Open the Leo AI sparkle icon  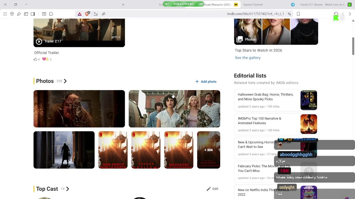coord(19,14)
